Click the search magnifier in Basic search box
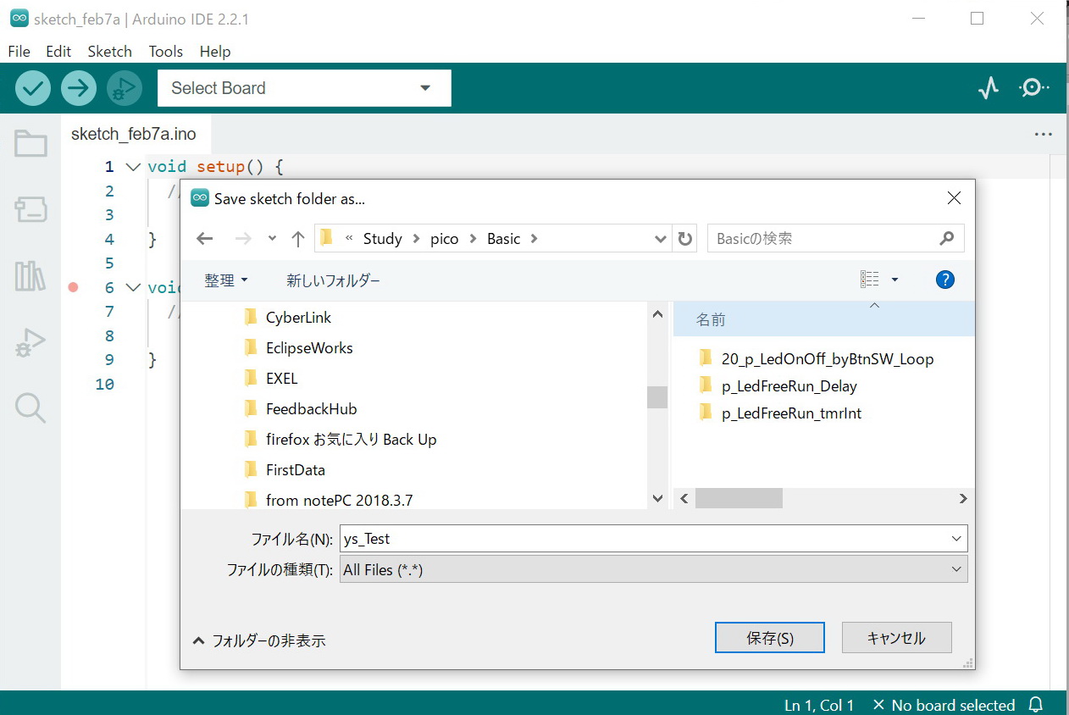Viewport: 1069px width, 715px height. [947, 239]
